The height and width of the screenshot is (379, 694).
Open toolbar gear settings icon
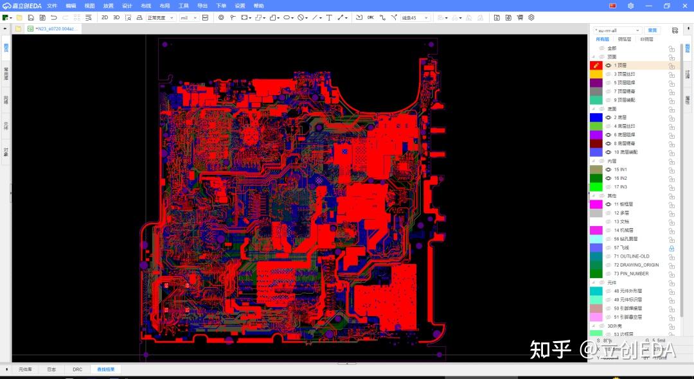point(531,18)
